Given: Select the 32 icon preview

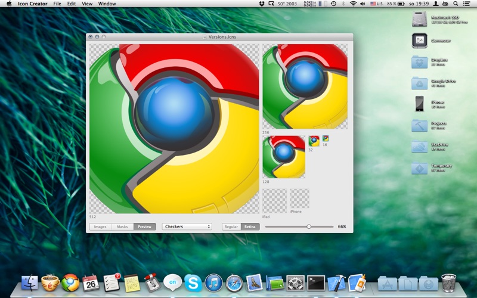Looking at the screenshot, I should click(314, 141).
